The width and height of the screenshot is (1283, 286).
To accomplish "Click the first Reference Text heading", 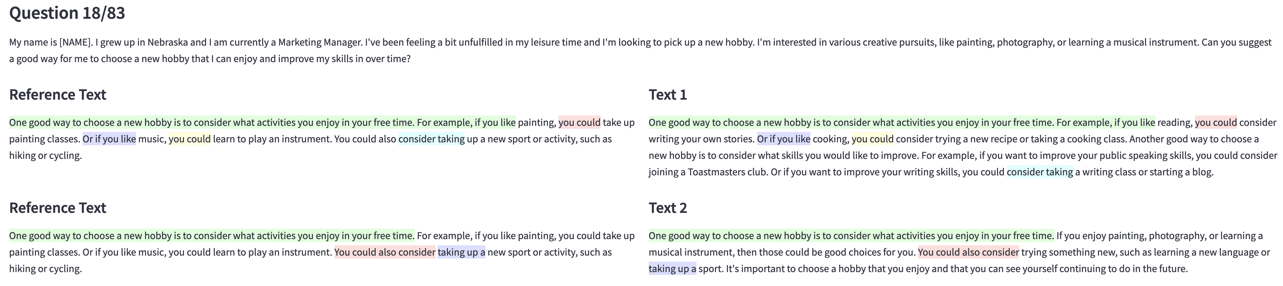I will [x=57, y=94].
